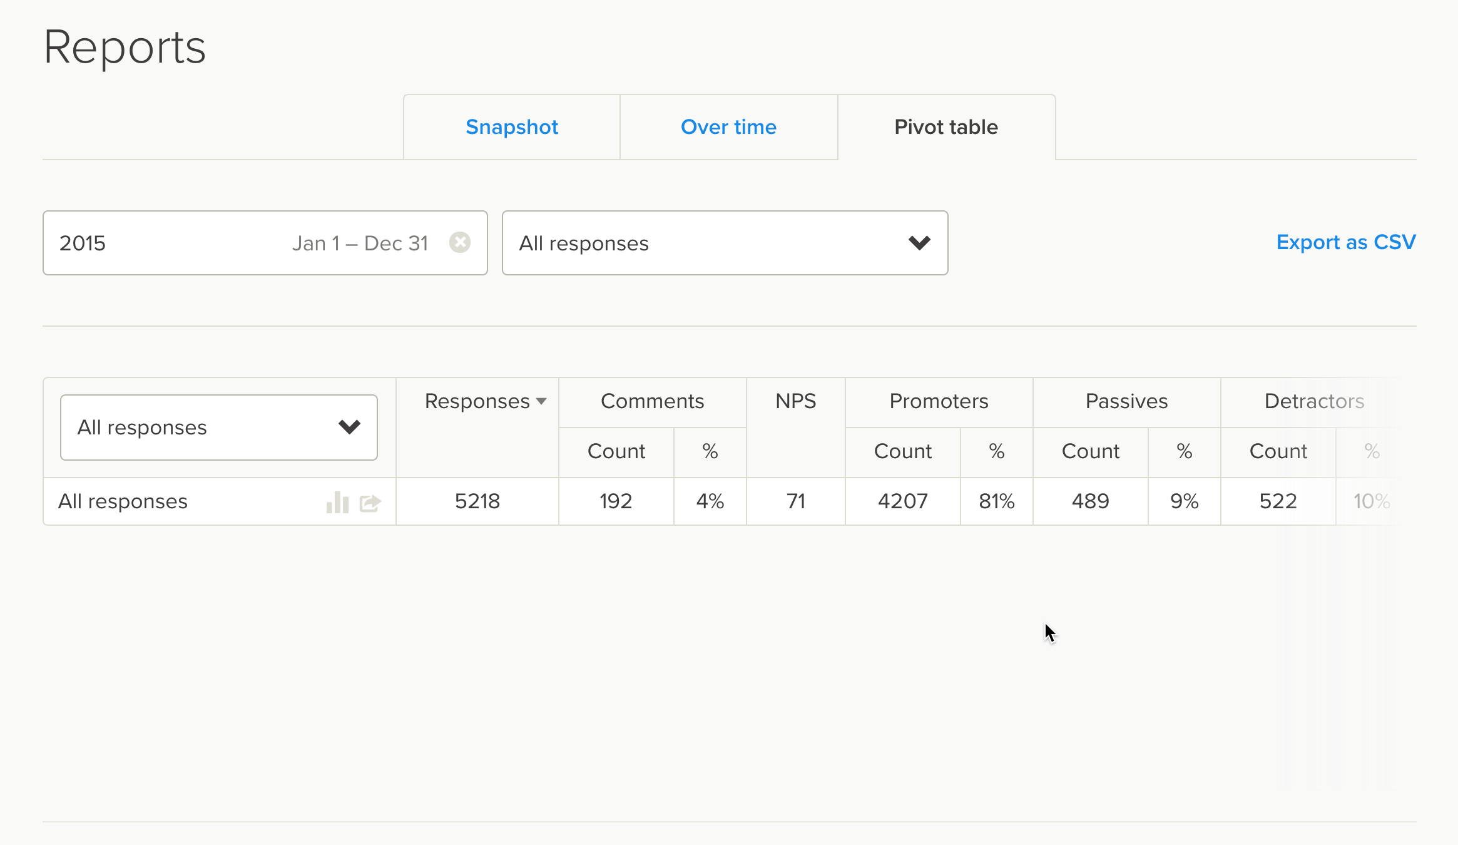This screenshot has width=1458, height=845.
Task: Expand the table's All responses grouping dropdown
Action: 218,428
